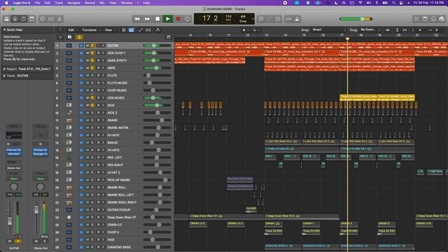This screenshot has width=448, height=252.
Task: Record-enable the KICK track
Action: point(98,105)
